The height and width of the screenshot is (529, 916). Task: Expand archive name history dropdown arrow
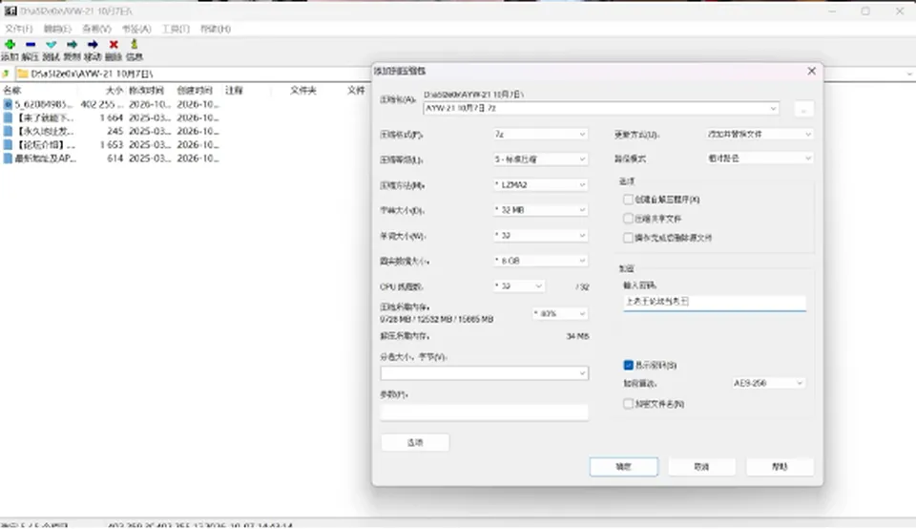point(773,109)
